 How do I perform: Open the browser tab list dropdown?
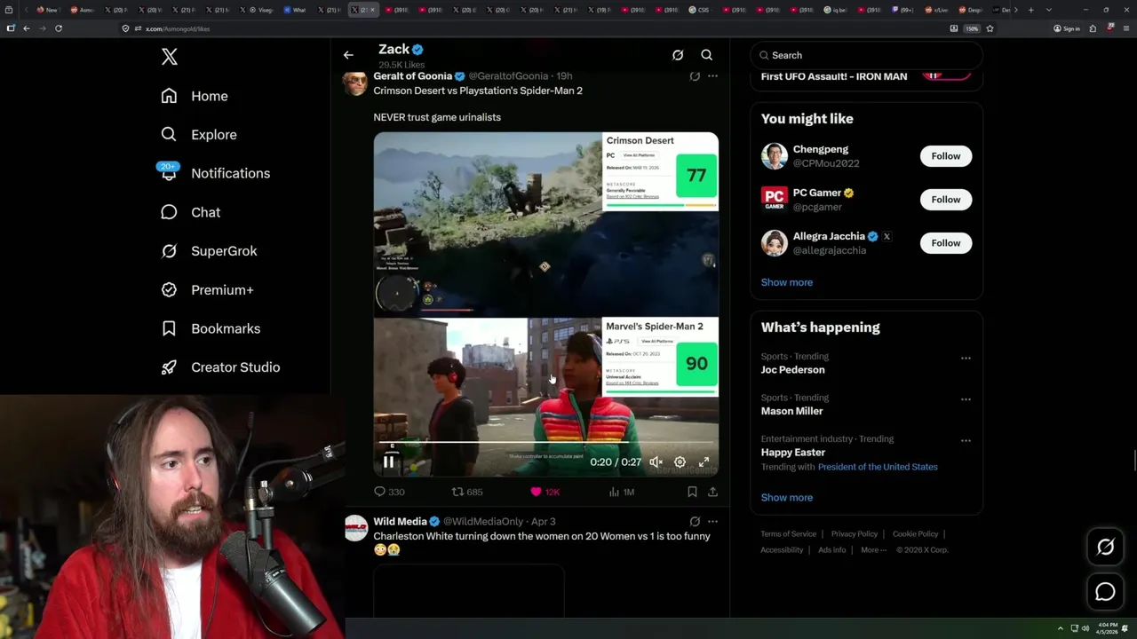pyautogui.click(x=1049, y=10)
